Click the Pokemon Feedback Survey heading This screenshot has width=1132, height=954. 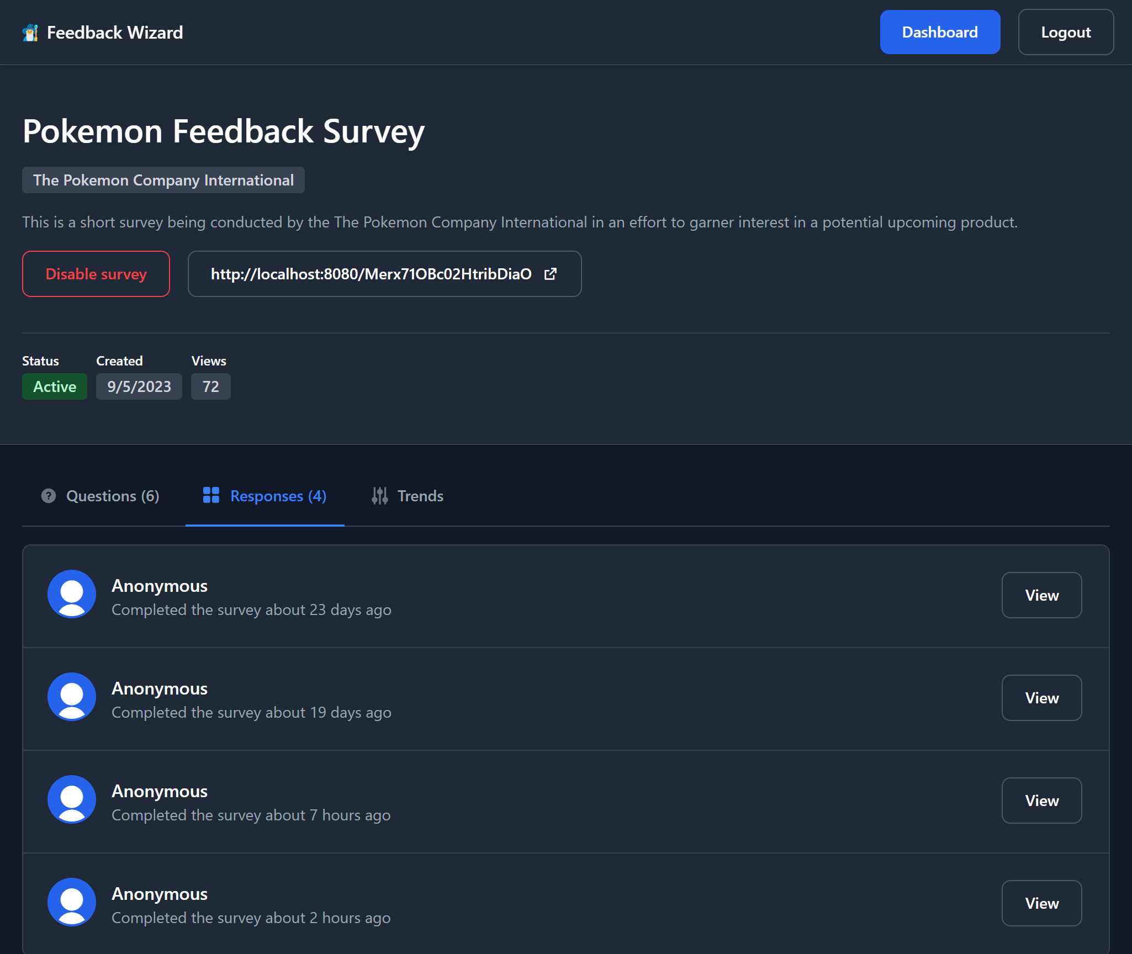click(x=224, y=131)
